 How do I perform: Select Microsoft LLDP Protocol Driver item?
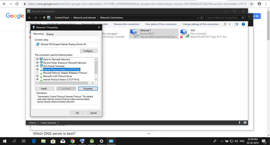[57, 76]
